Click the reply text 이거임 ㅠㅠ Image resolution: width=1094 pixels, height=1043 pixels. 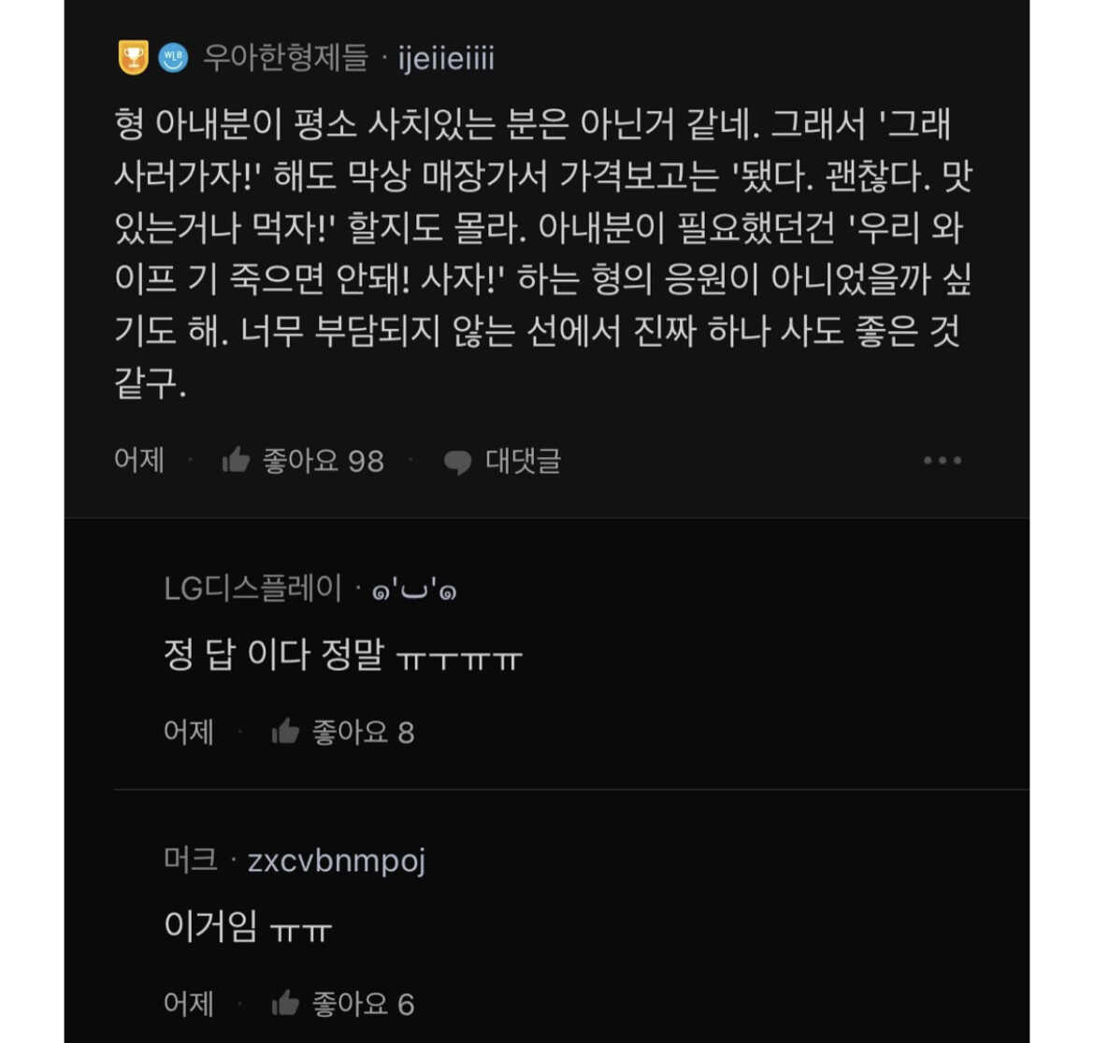tap(248, 927)
